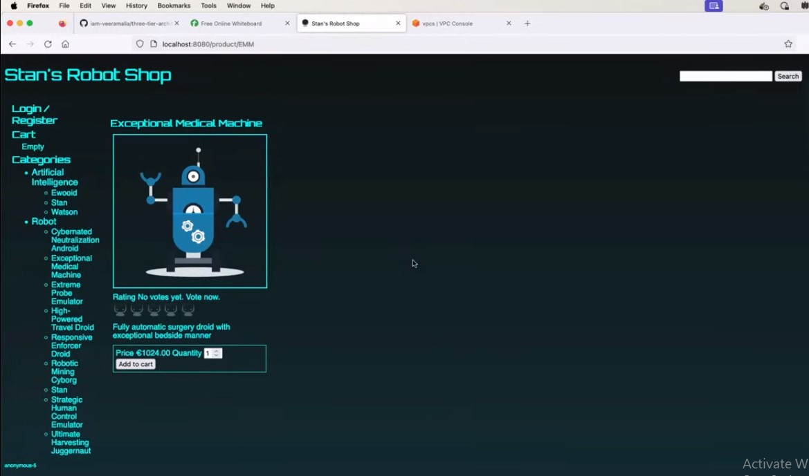809x476 pixels.
Task: Open the Login / Register page
Action: coord(30,114)
